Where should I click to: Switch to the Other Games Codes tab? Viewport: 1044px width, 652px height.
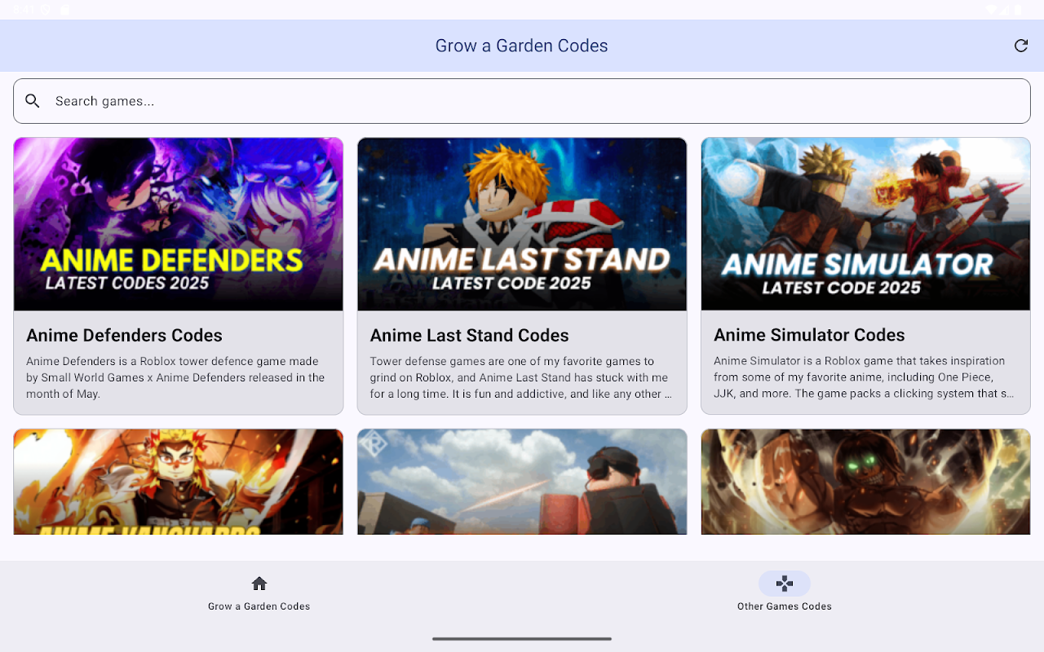(x=785, y=593)
